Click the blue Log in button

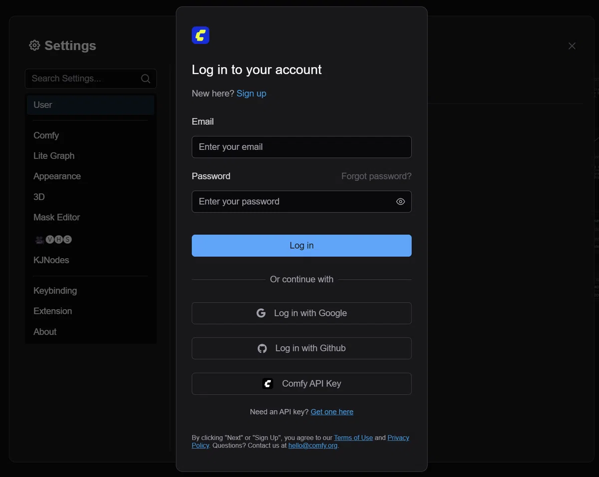(301, 246)
